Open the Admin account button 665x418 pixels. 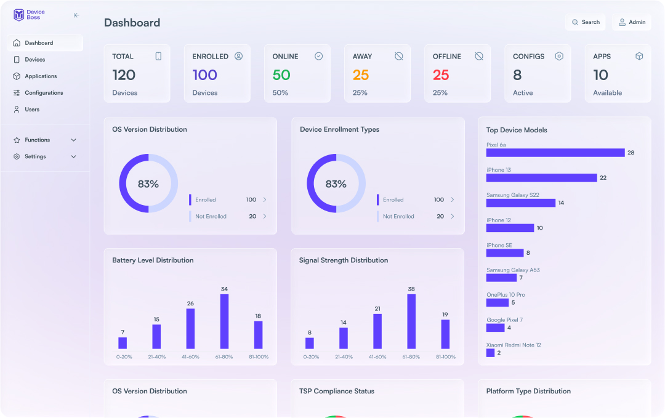[632, 22]
